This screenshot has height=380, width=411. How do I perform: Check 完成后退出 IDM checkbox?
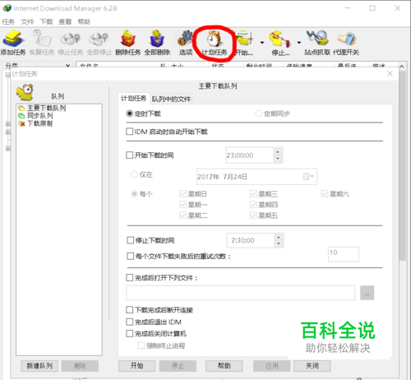[x=129, y=322]
